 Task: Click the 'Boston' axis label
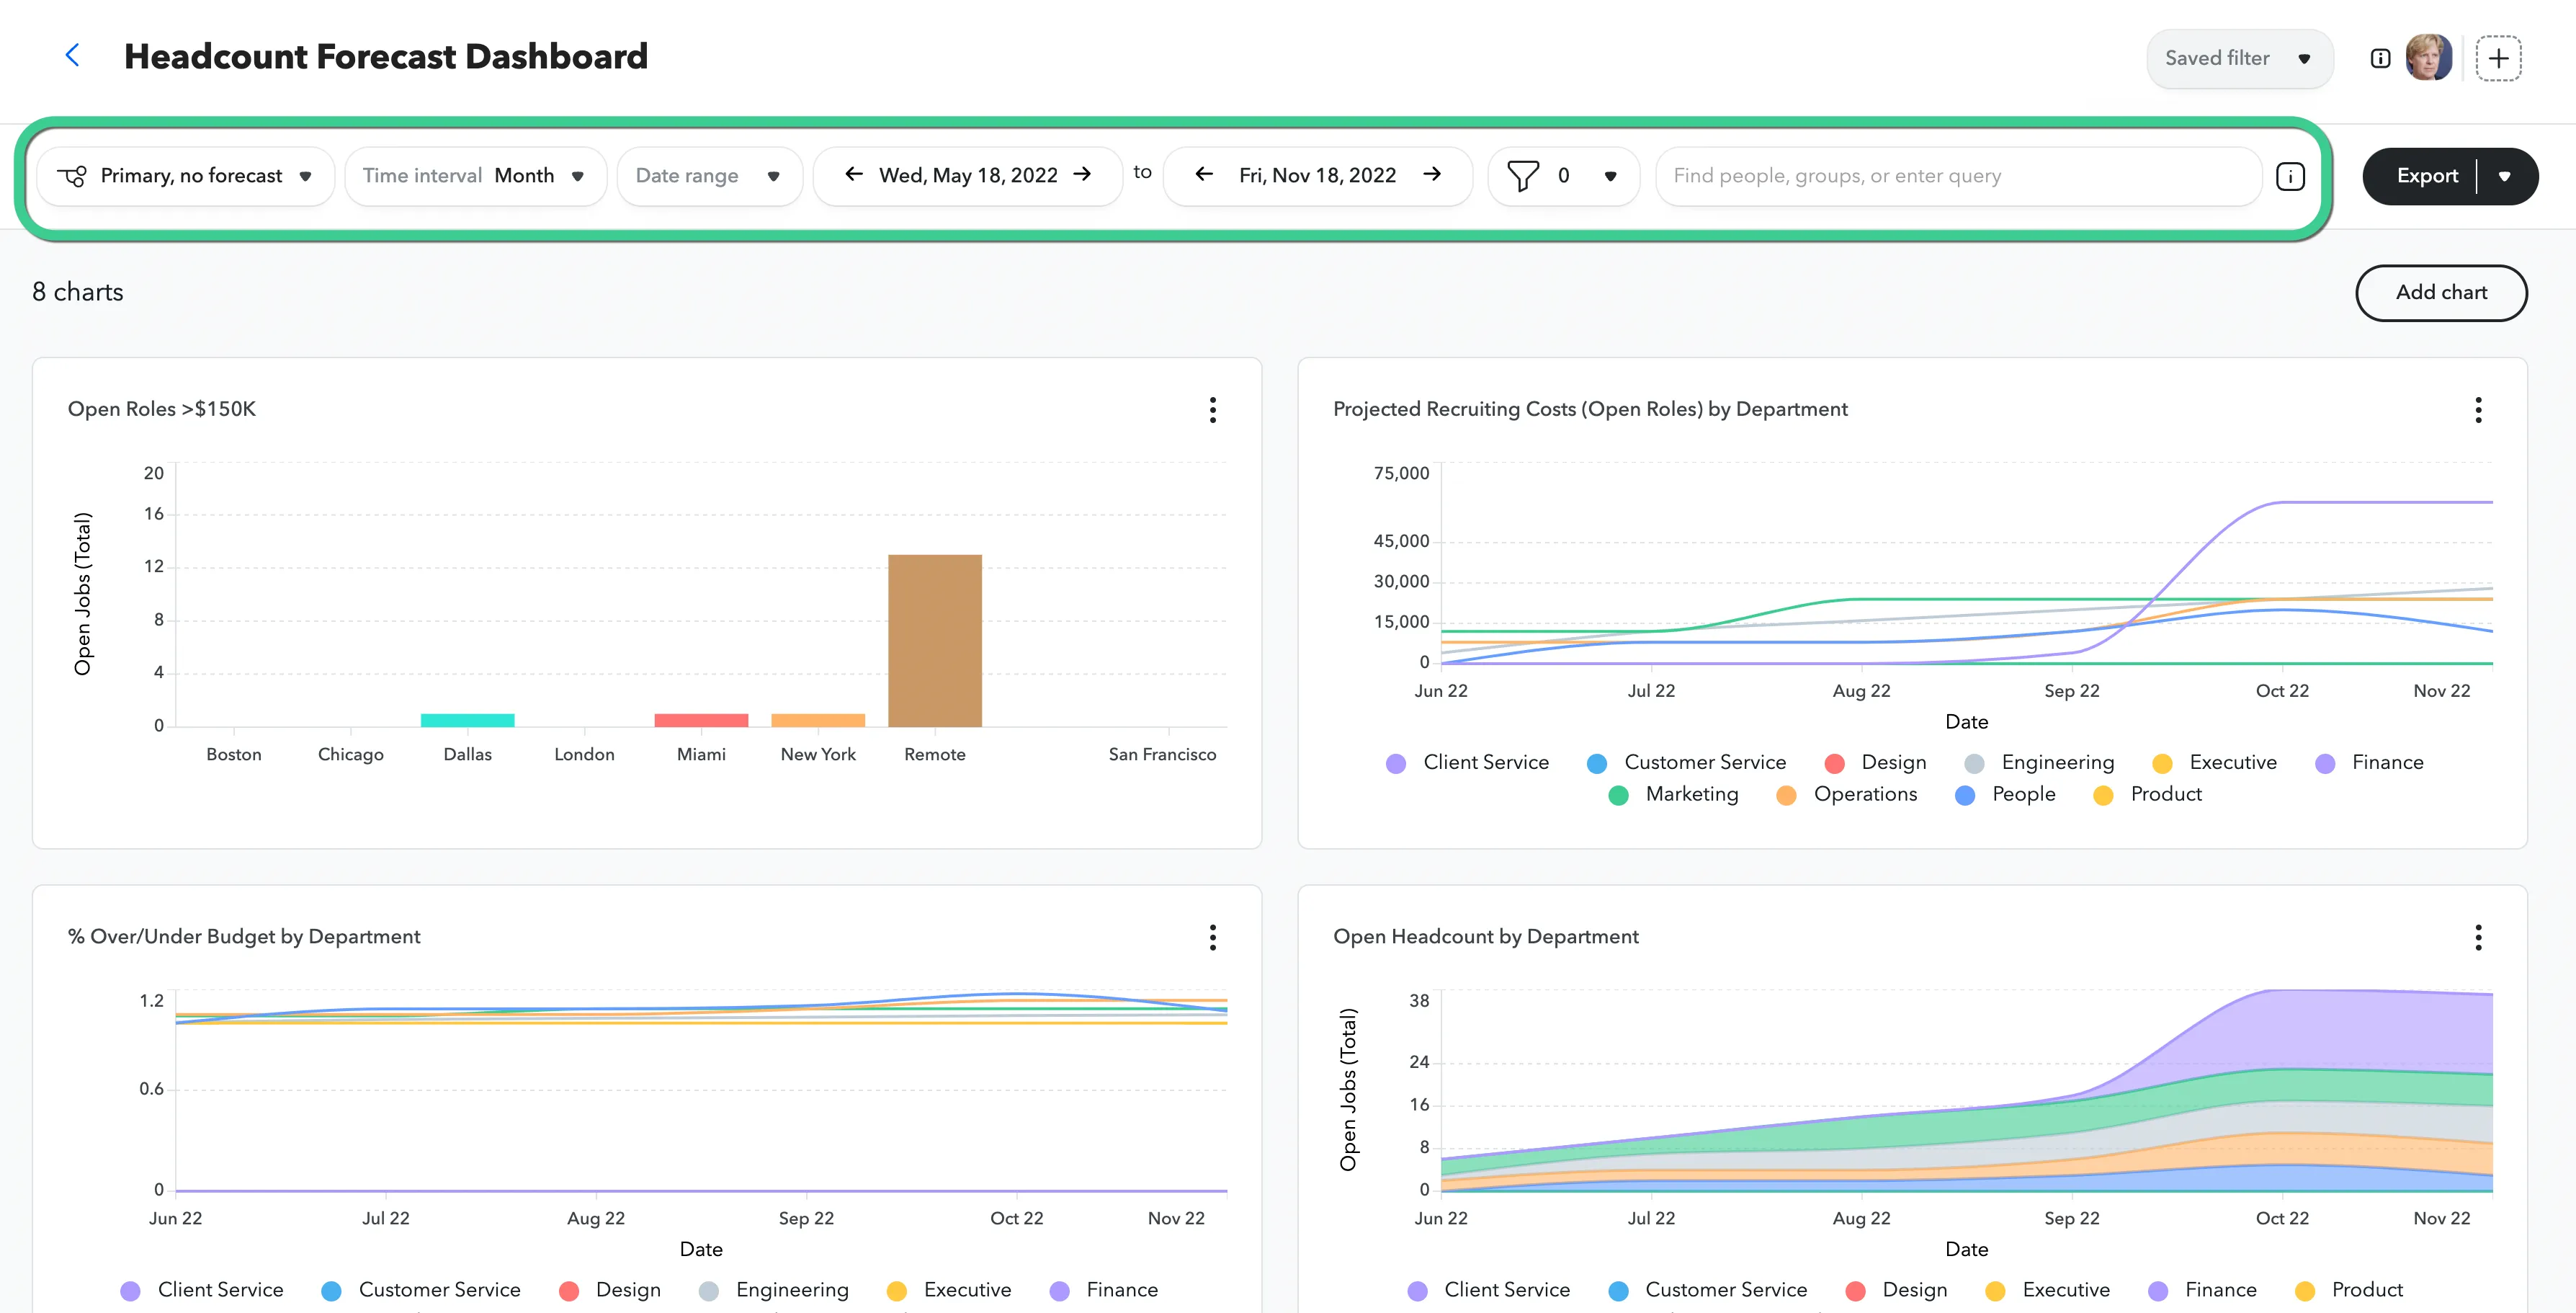234,755
